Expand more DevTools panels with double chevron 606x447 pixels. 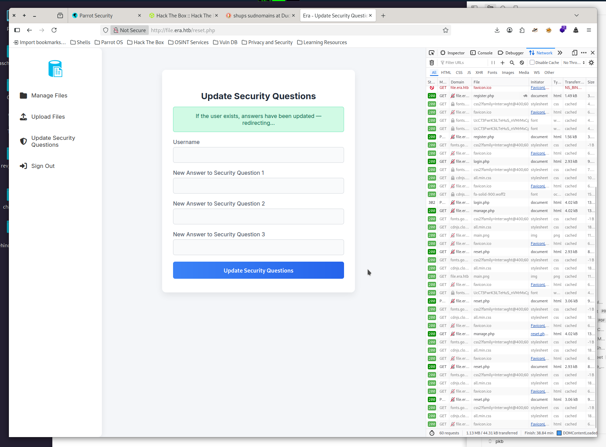point(560,53)
